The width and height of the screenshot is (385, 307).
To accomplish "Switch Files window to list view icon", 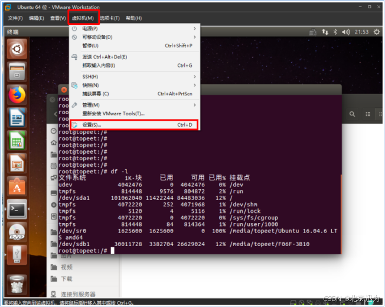I will click(368, 114).
